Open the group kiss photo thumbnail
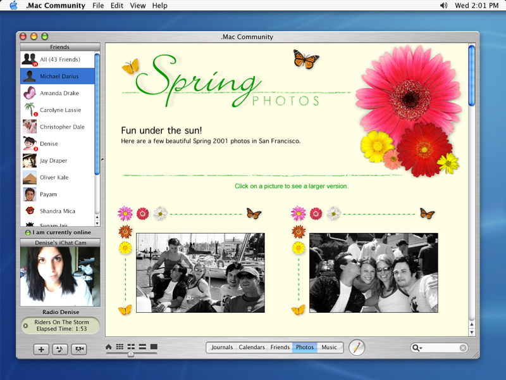 (374, 273)
